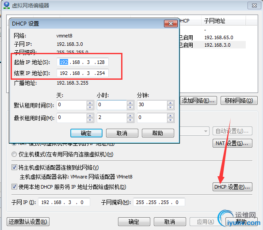Viewport: 263px width, 230px height.
Task: Click max lease days field
Action: point(72,118)
